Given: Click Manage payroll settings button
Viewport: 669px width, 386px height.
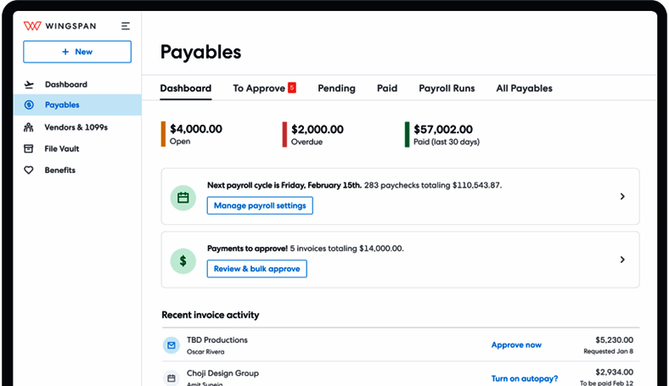Looking at the screenshot, I should [260, 205].
